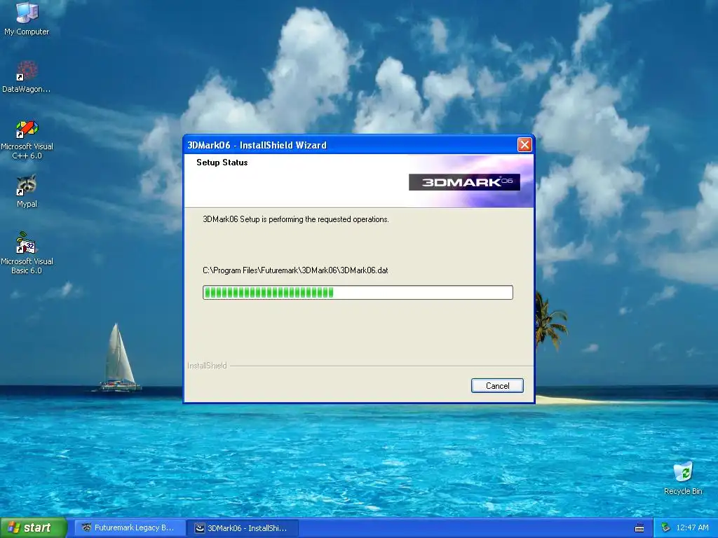Select the Microsoft Visual C++ 6.0 shortcut
The width and height of the screenshot is (718, 538).
(27, 139)
